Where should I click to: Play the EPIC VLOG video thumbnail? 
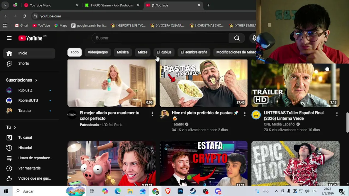[x=295, y=164]
